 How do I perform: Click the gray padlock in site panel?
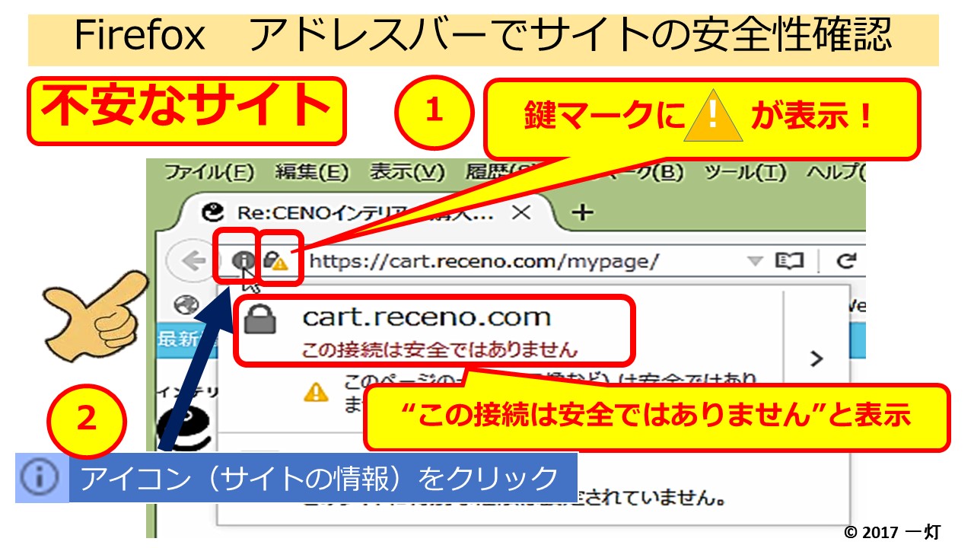pyautogui.click(x=260, y=321)
